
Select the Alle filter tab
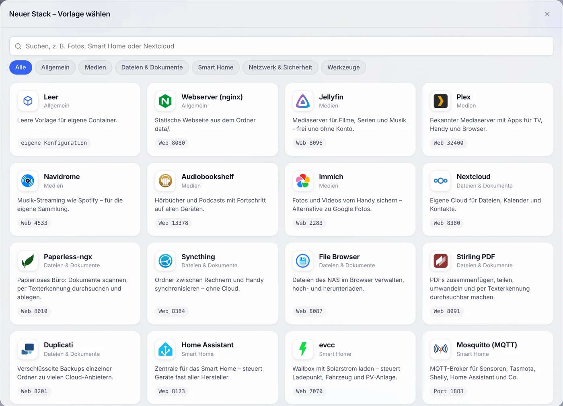click(21, 68)
